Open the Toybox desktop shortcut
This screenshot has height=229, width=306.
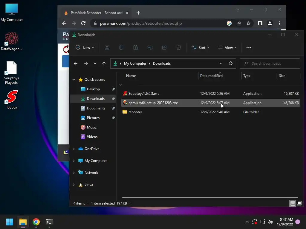12,100
